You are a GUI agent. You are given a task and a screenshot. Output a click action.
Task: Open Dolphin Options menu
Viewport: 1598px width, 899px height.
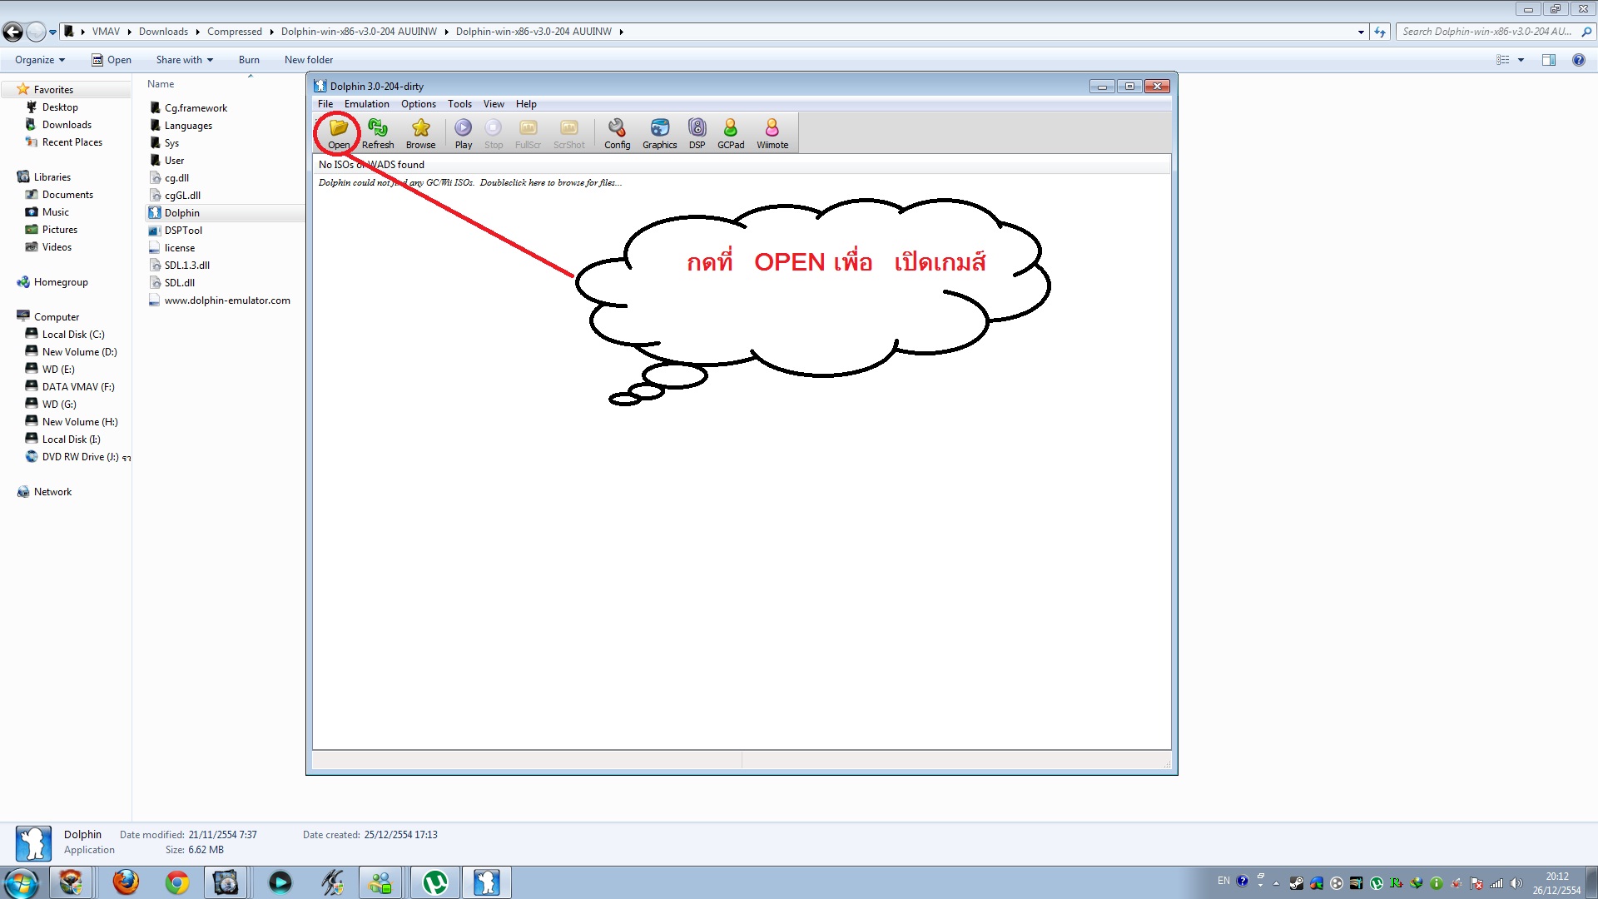[419, 104]
